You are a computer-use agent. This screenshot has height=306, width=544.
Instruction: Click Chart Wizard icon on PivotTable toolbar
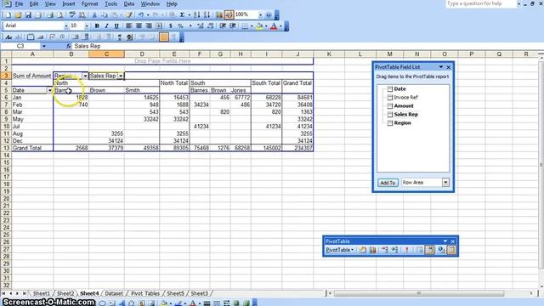[372, 250]
